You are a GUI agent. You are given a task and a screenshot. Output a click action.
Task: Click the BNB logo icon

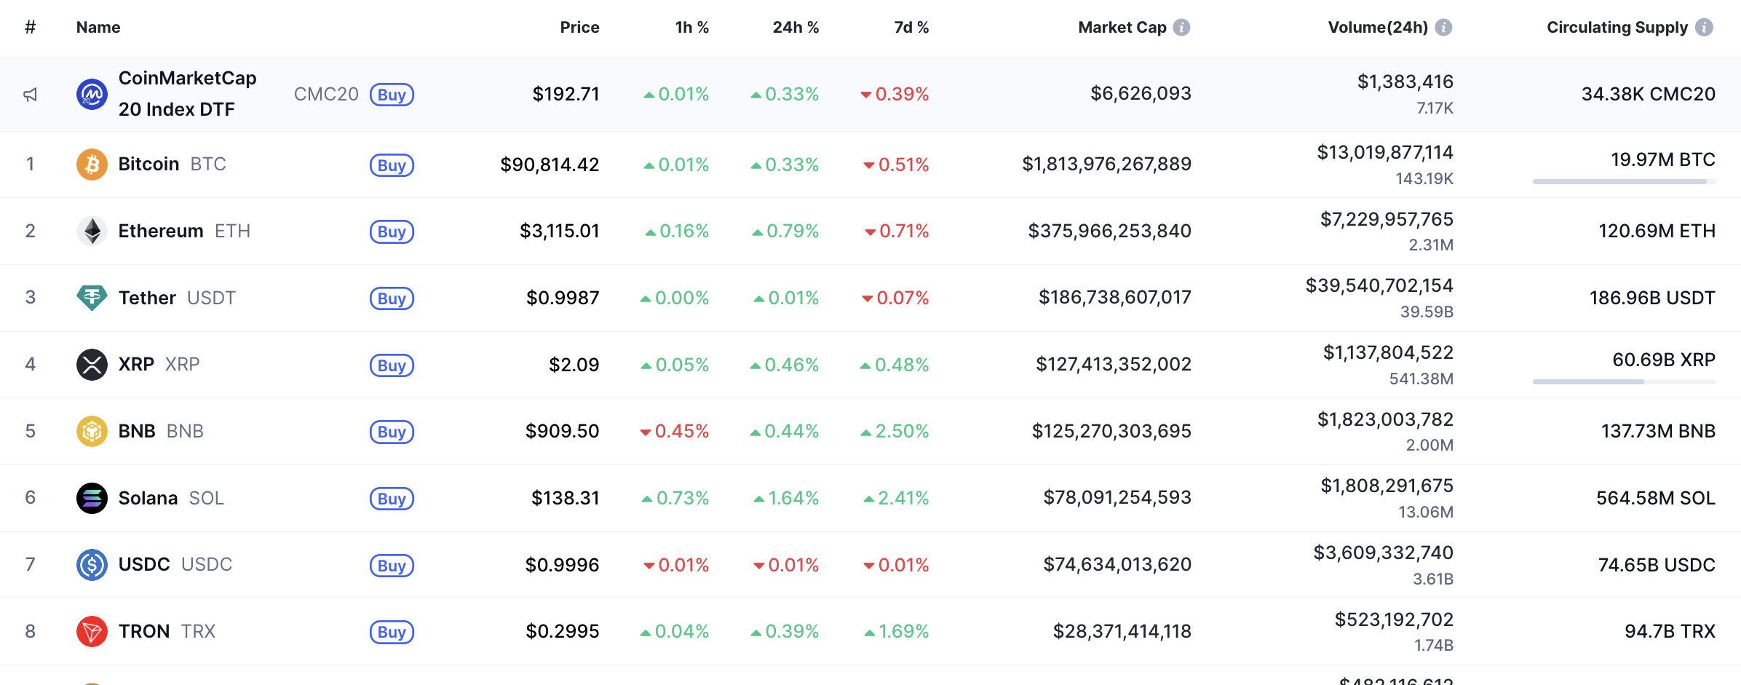(x=92, y=431)
